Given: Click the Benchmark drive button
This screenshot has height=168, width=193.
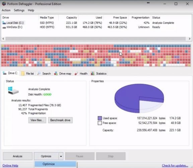Looking at the screenshot, I should click(60, 120).
